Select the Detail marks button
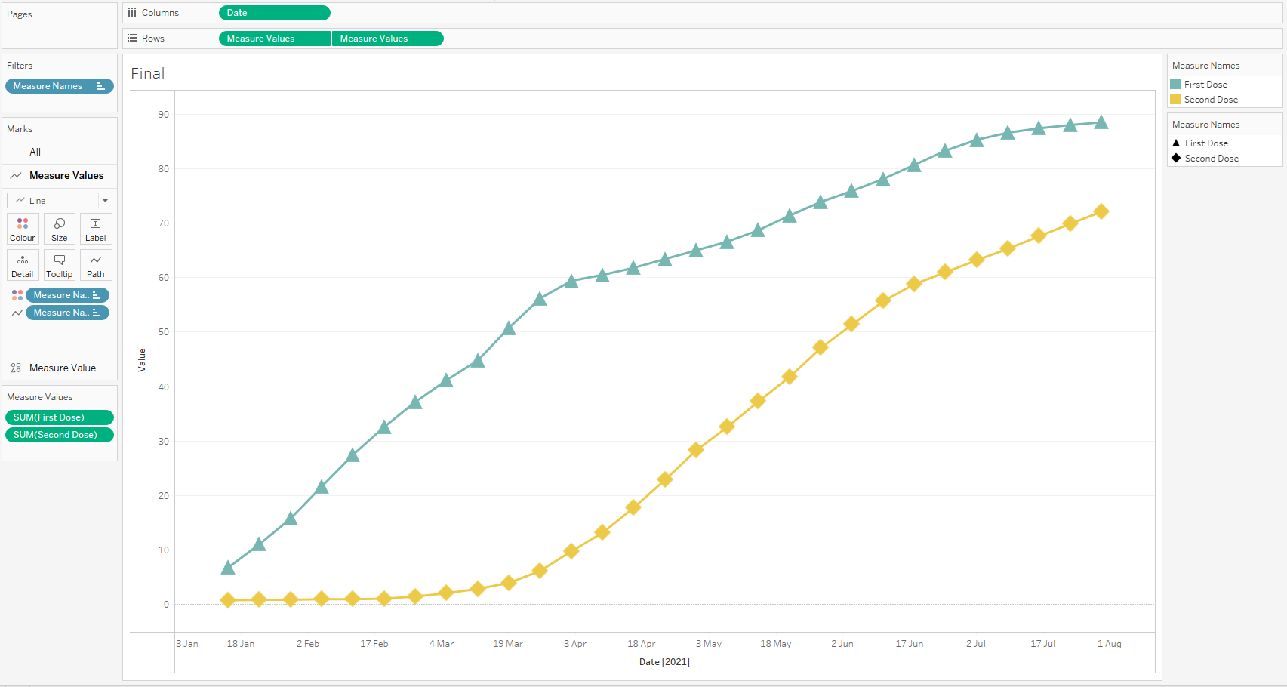1287x687 pixels. click(x=23, y=265)
